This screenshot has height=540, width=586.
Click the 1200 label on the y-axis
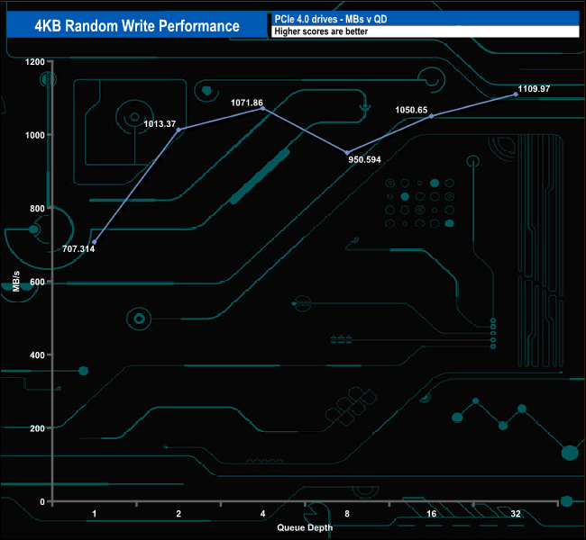point(35,62)
